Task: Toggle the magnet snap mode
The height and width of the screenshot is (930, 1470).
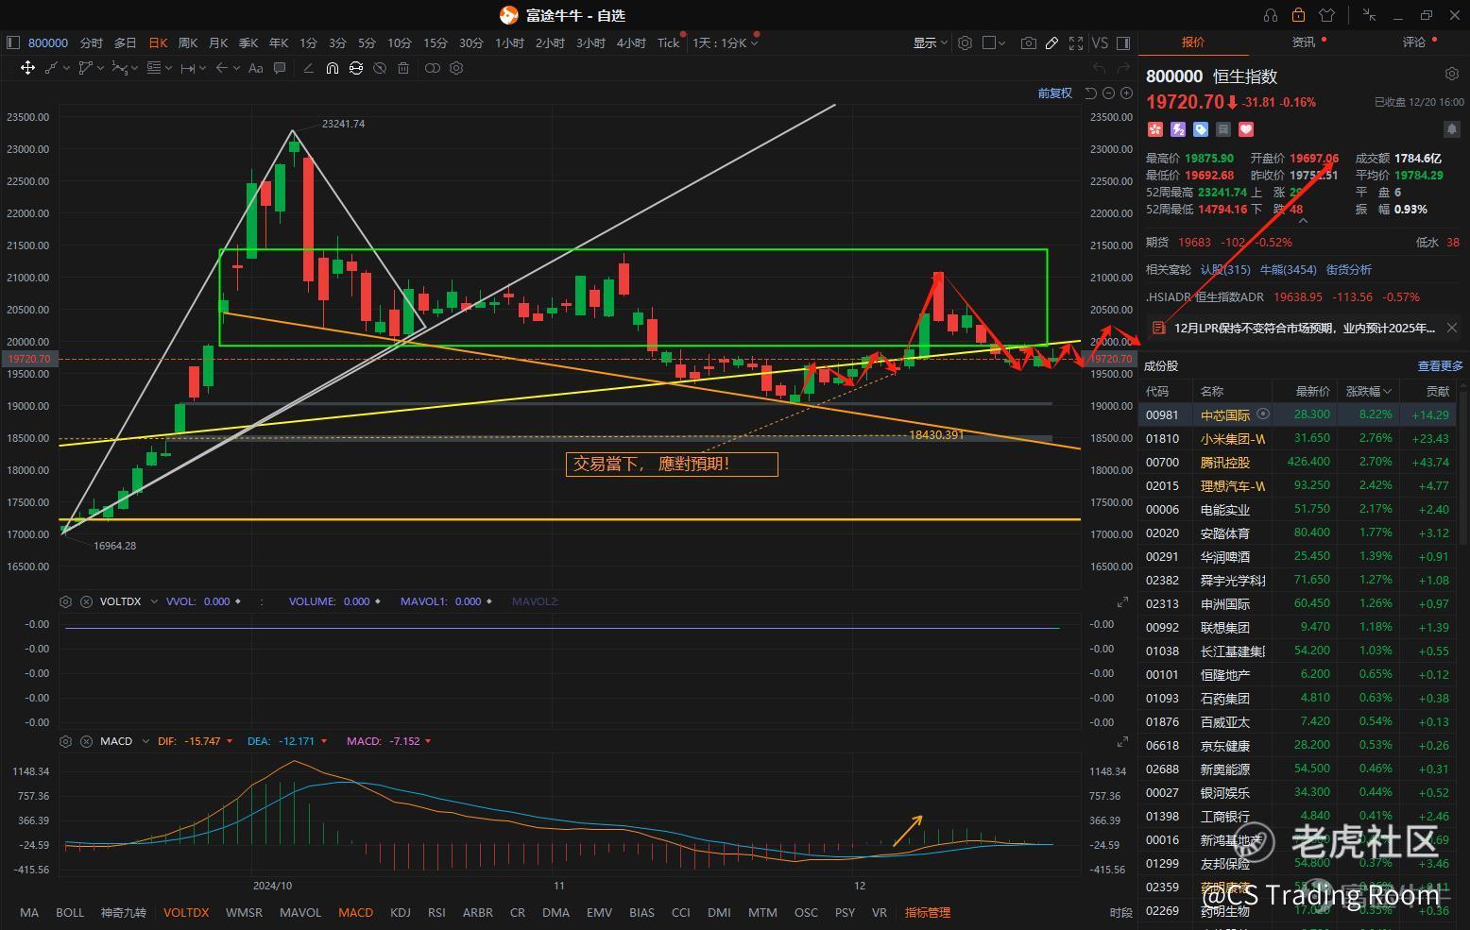Action: coord(333,68)
